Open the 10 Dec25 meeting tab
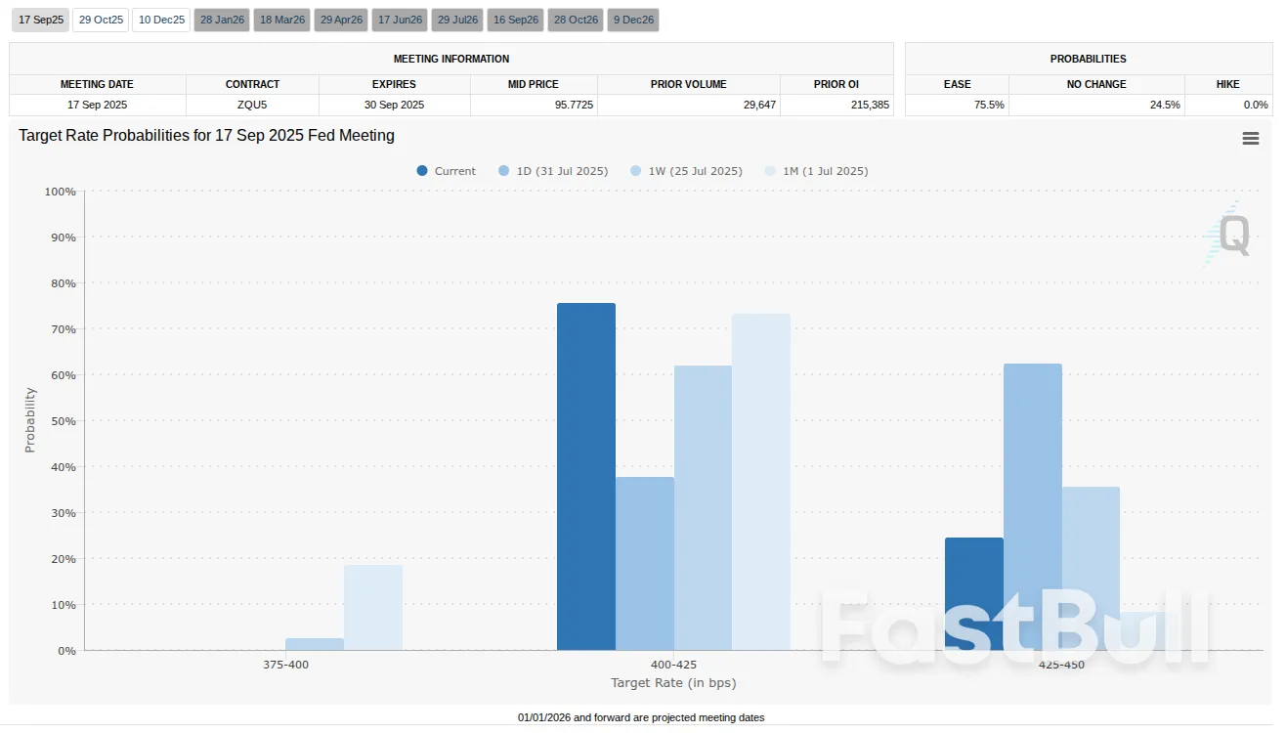 (161, 20)
